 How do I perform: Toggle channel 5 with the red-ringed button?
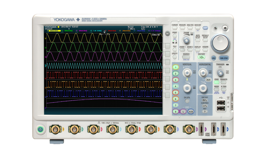pyautogui.click(x=175, y=93)
